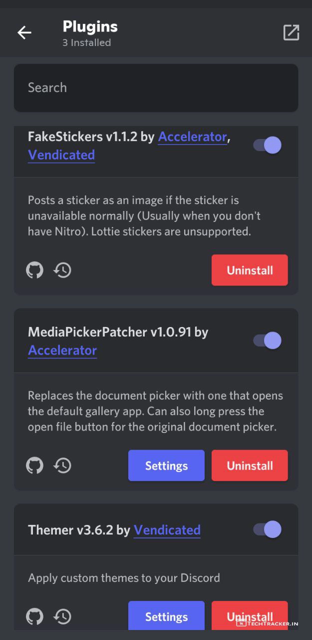Disable the FakeStickers plugin toggle

(x=268, y=145)
